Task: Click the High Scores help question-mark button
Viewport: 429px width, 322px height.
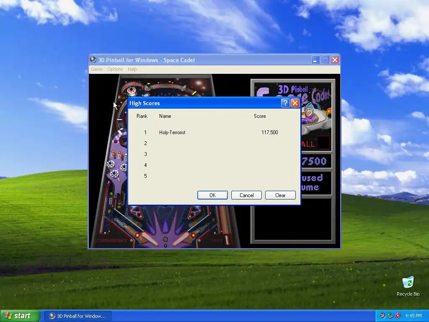Action: point(285,103)
